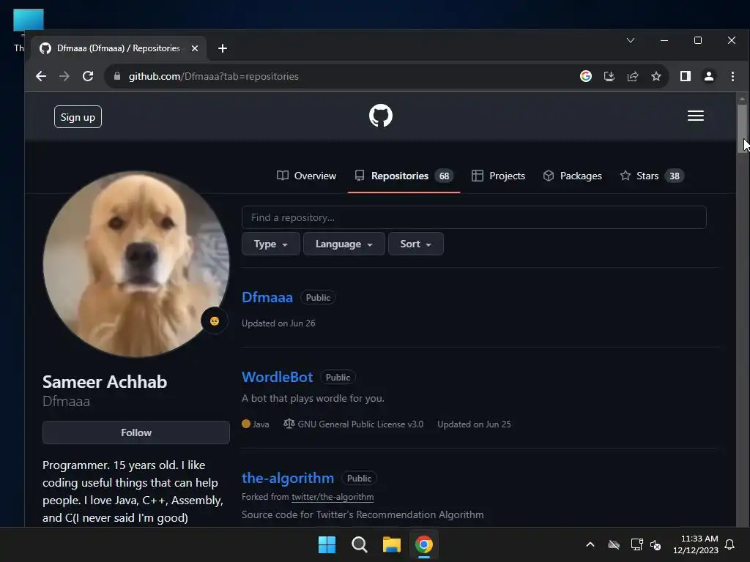
Task: Click the status emoji on avatar
Action: click(215, 321)
